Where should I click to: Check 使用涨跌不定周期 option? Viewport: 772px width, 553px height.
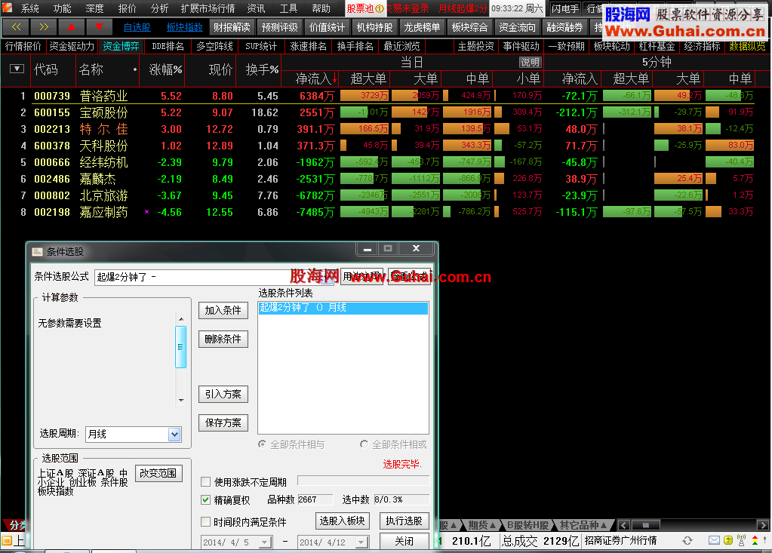tap(206, 481)
